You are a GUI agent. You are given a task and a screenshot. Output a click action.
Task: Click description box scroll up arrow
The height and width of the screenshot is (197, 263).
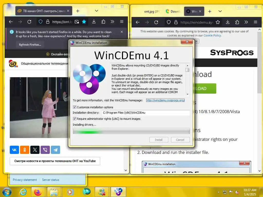tap(187, 65)
